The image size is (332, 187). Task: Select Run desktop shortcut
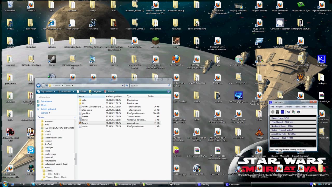(259, 43)
